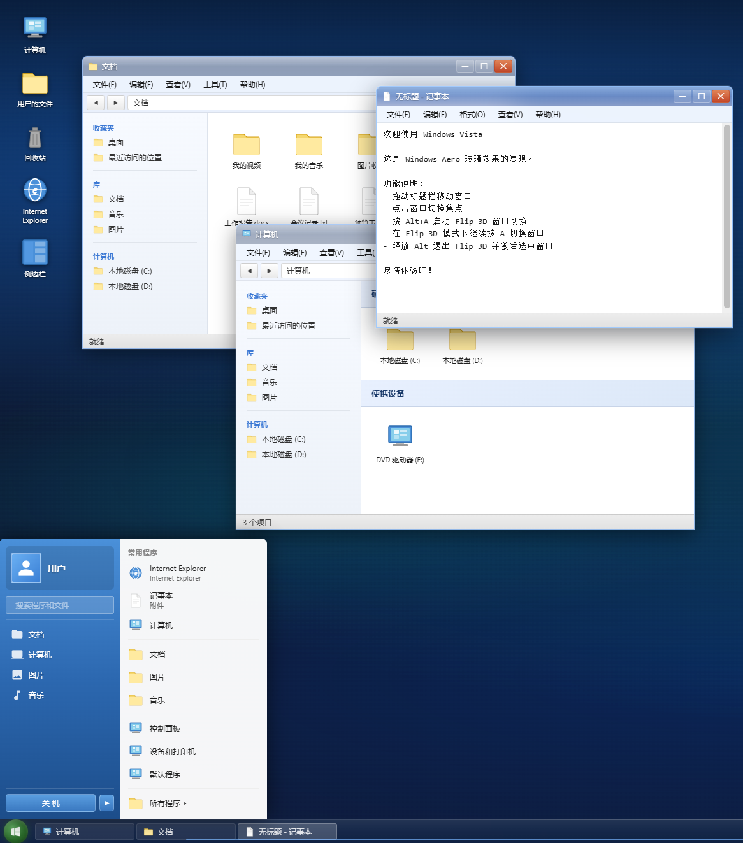Click the 计算机 window address bar
Screen dimensions: 743x843
329,271
